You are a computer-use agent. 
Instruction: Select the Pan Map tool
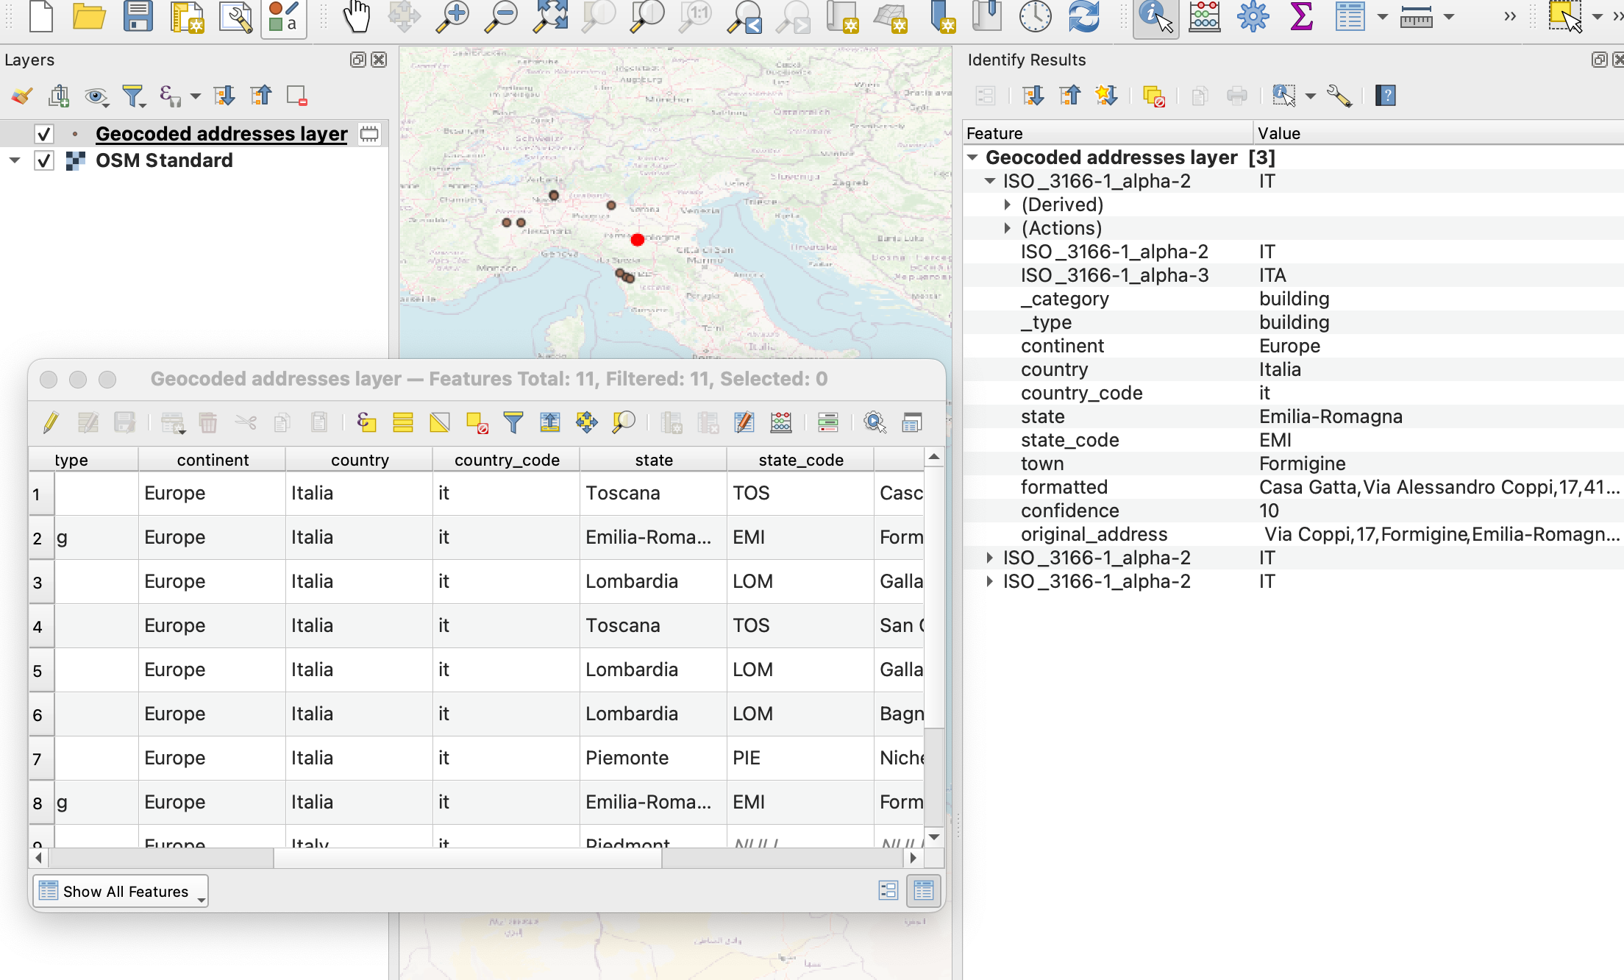click(356, 18)
